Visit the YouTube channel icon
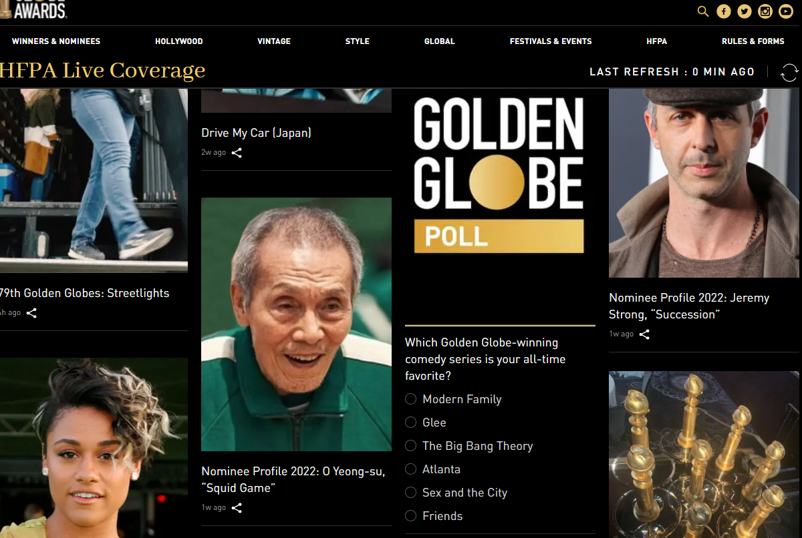Viewport: 802px width, 538px height. coord(786,11)
